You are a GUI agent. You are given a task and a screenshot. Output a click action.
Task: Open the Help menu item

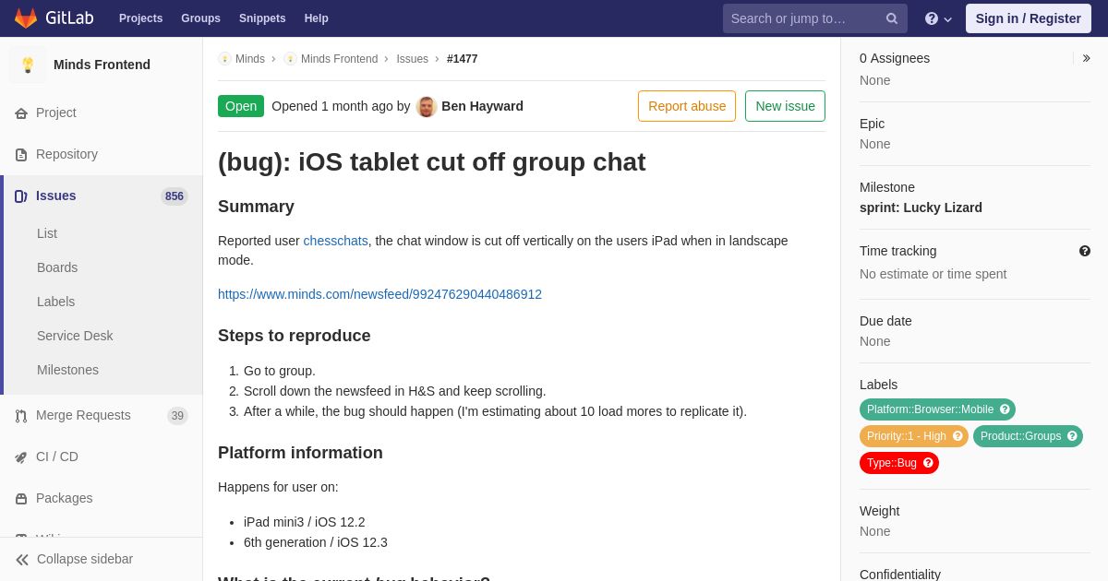317,18
